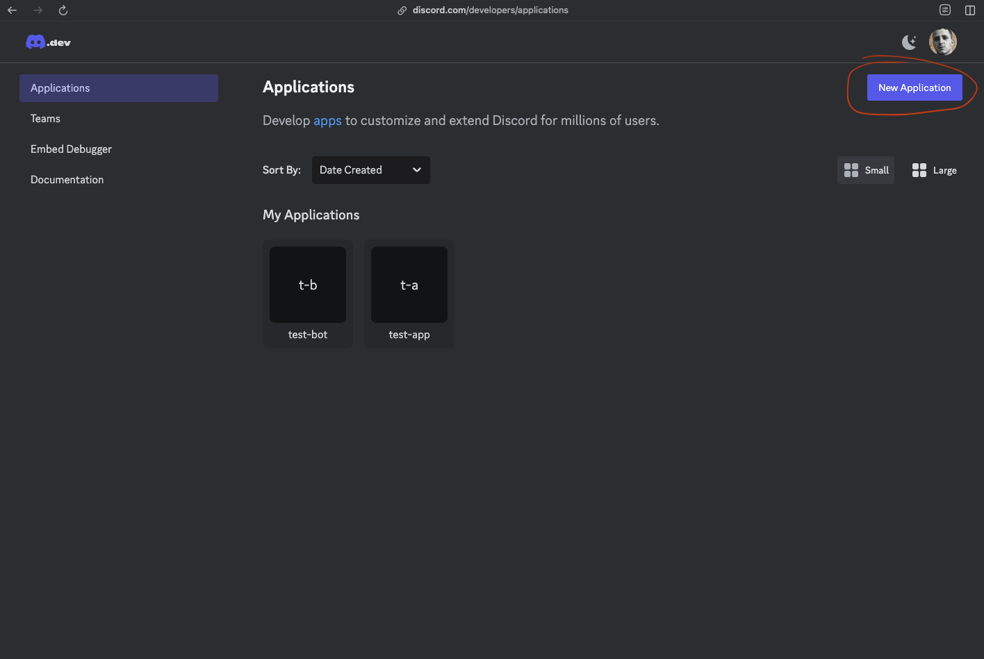This screenshot has height=659, width=984.
Task: Switch to Large grid view
Action: click(x=934, y=170)
